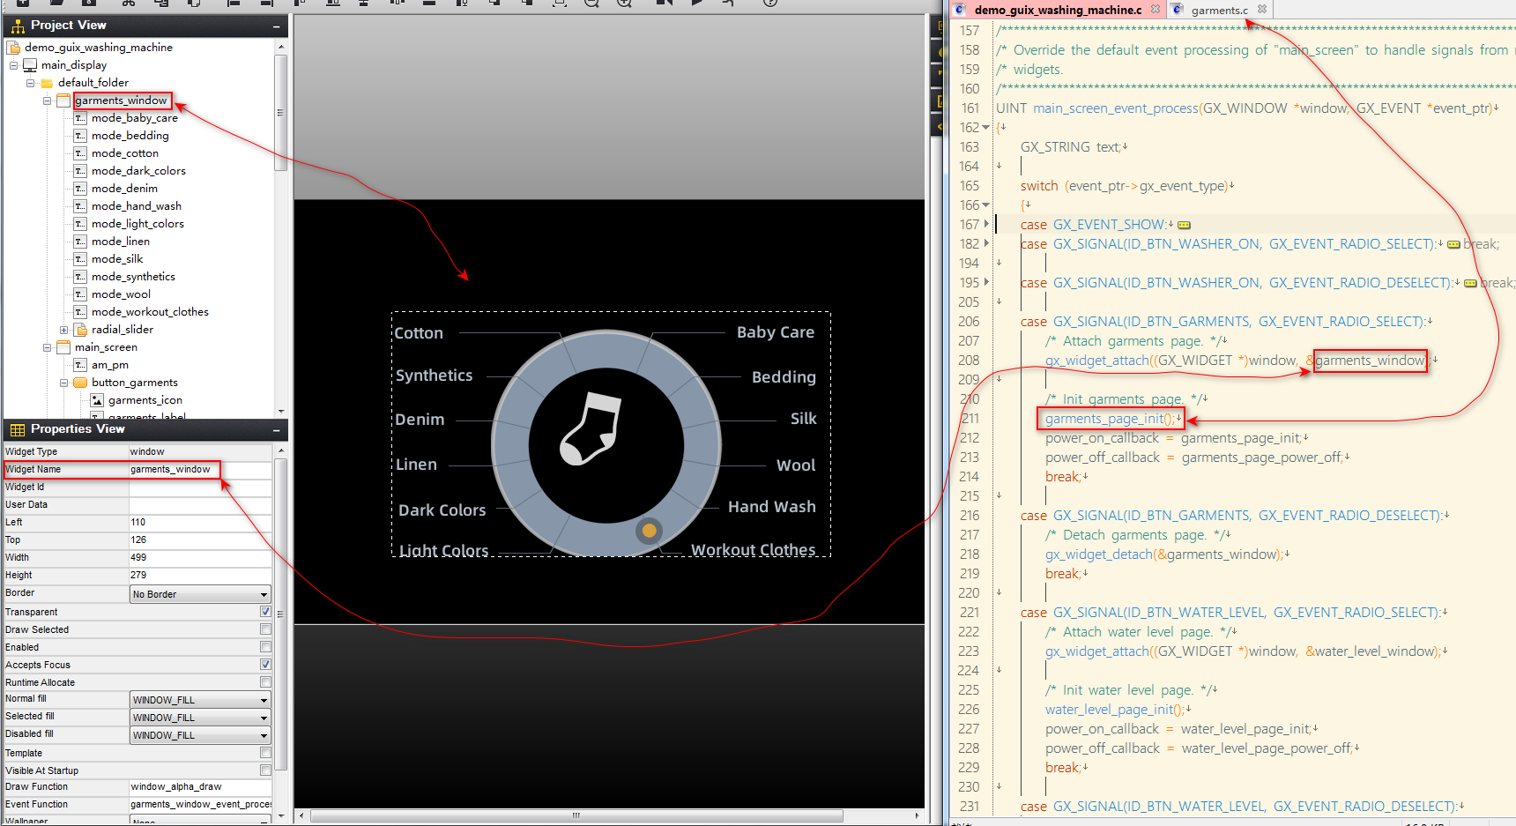Collapse the main_screen tree node
The height and width of the screenshot is (826, 1516).
tap(47, 347)
